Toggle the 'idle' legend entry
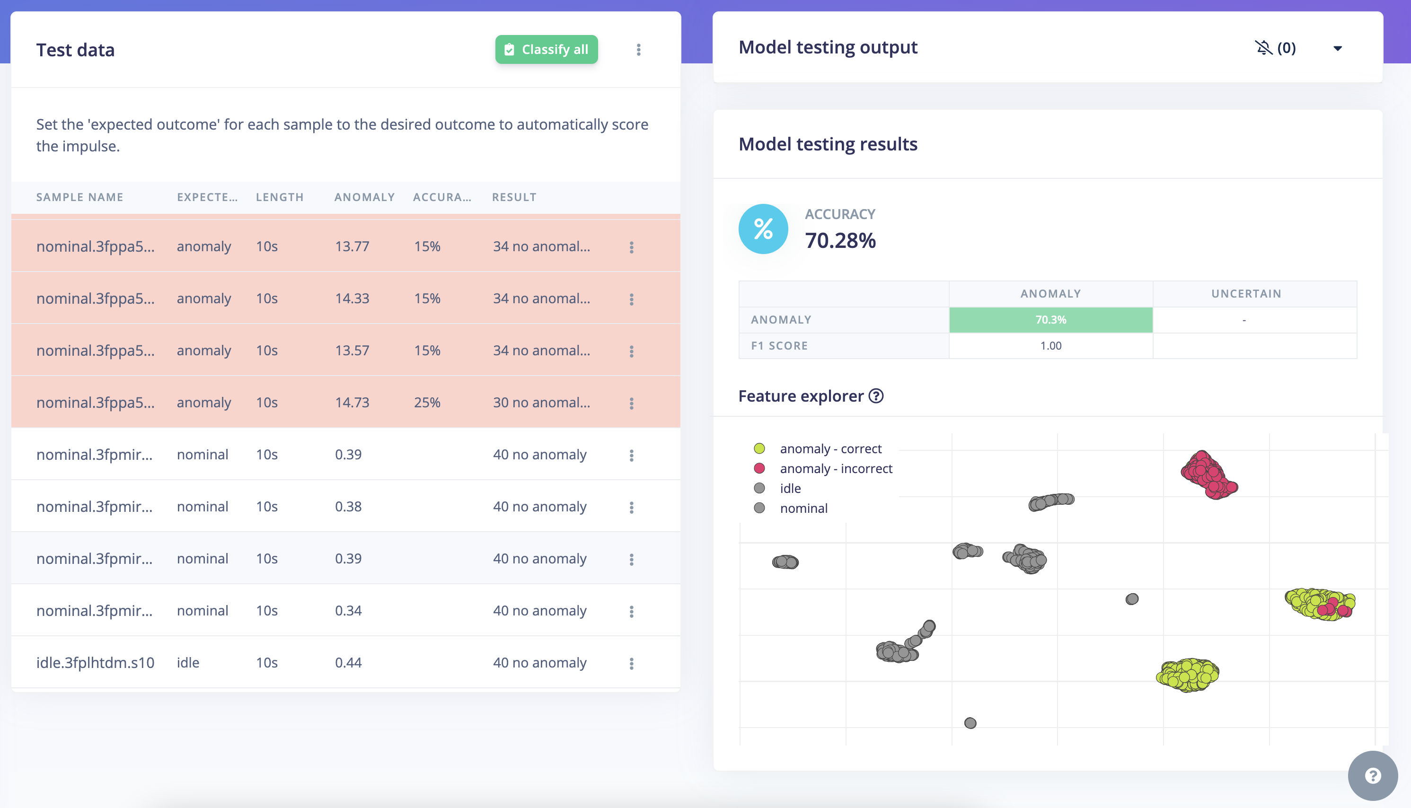 coord(789,488)
